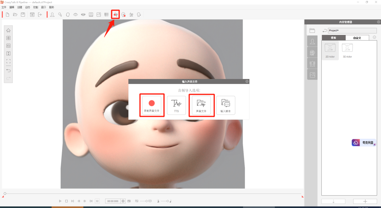This screenshot has height=208, width=381.
Task: Open the 动态 menu
Action: [x=28, y=7]
